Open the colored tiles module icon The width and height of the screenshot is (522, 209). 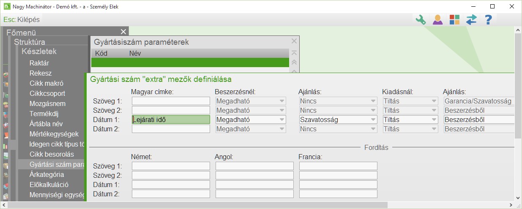pos(454,19)
